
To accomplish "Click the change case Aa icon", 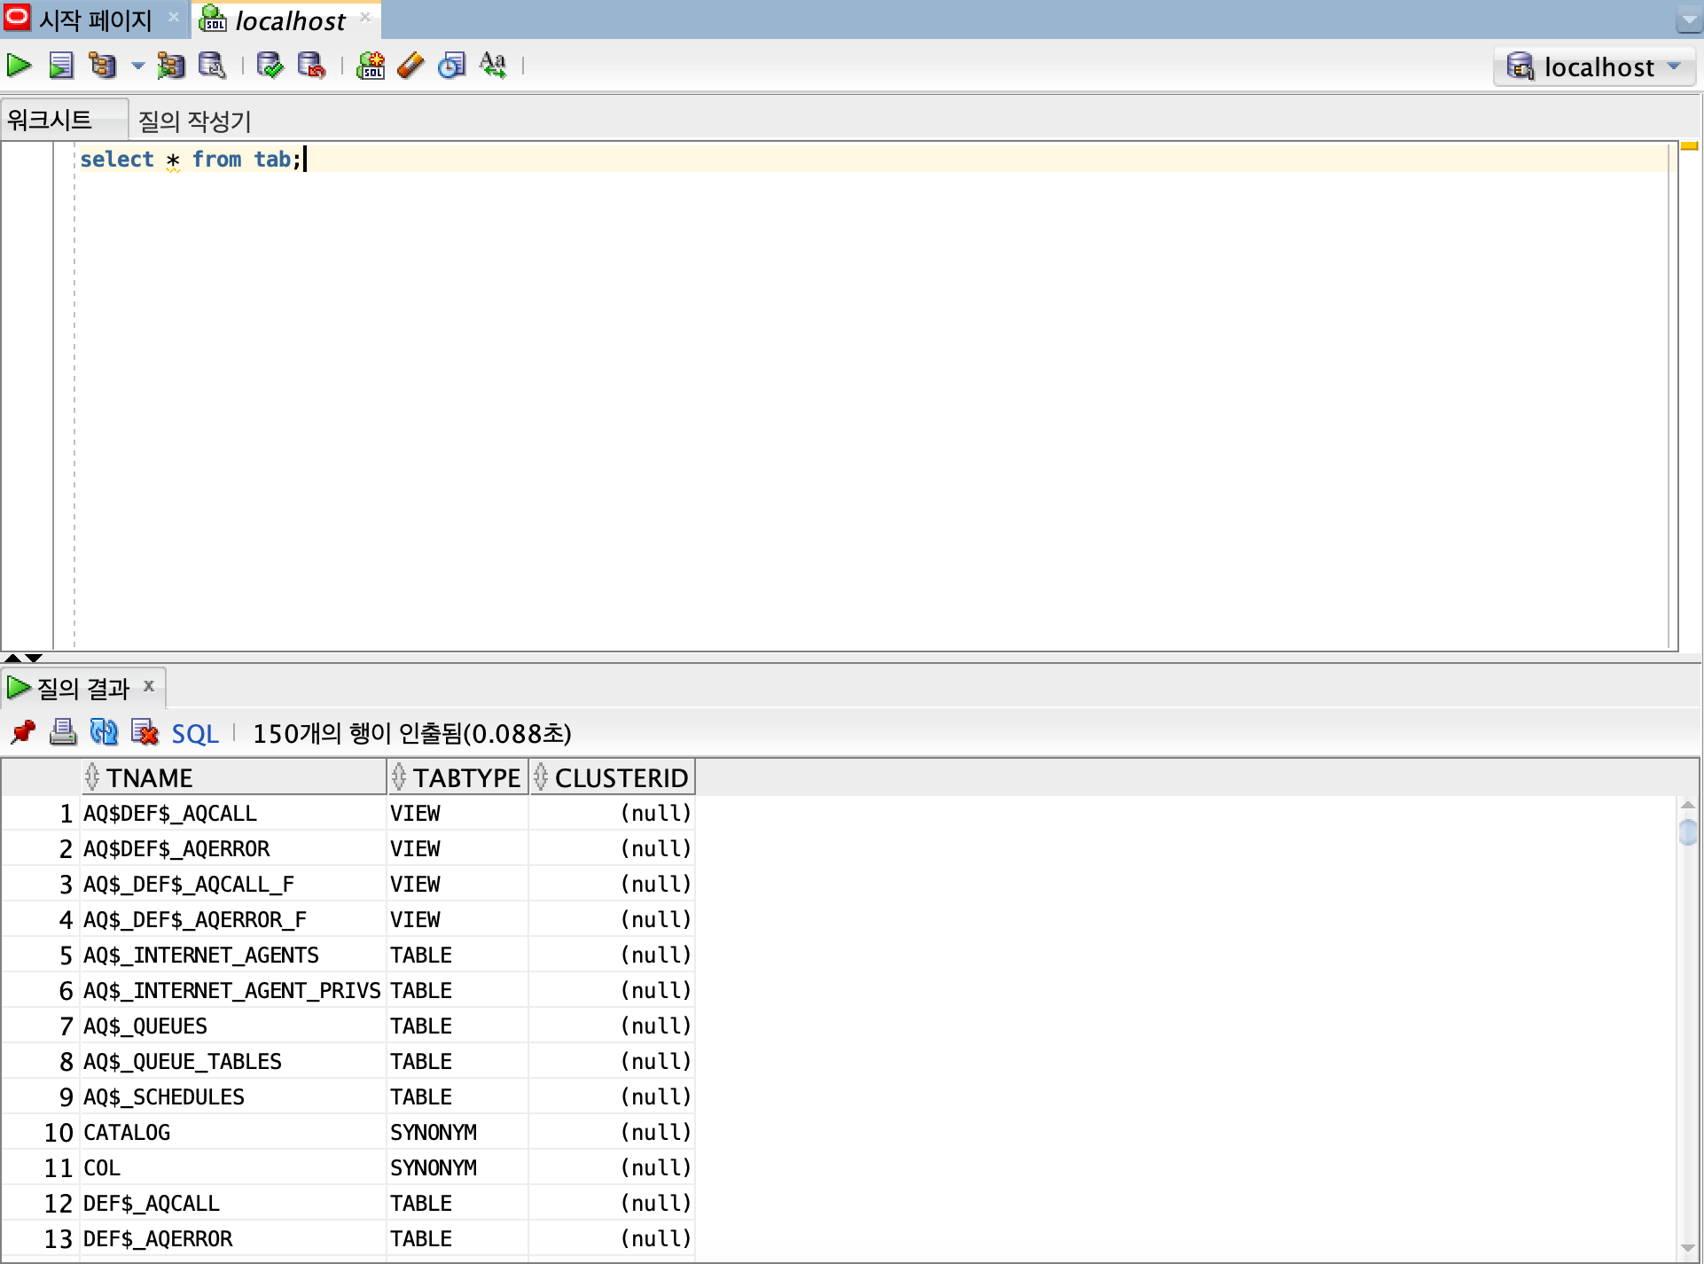I will point(493,66).
